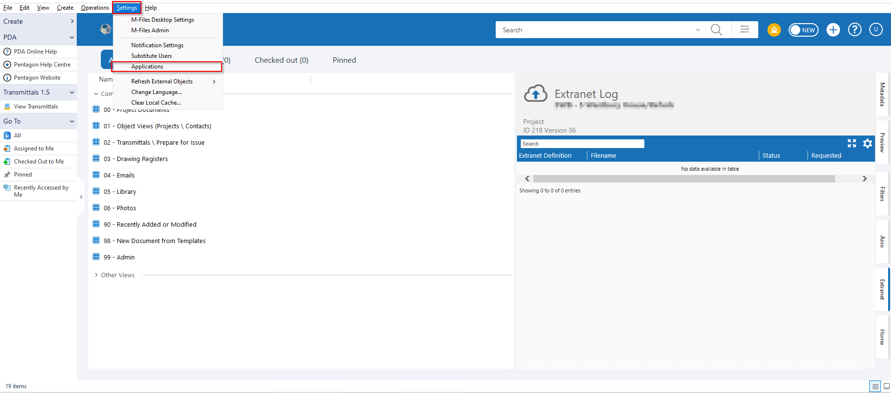This screenshot has height=393, width=891.
Task: Open help question mark icon in header
Action: click(854, 30)
